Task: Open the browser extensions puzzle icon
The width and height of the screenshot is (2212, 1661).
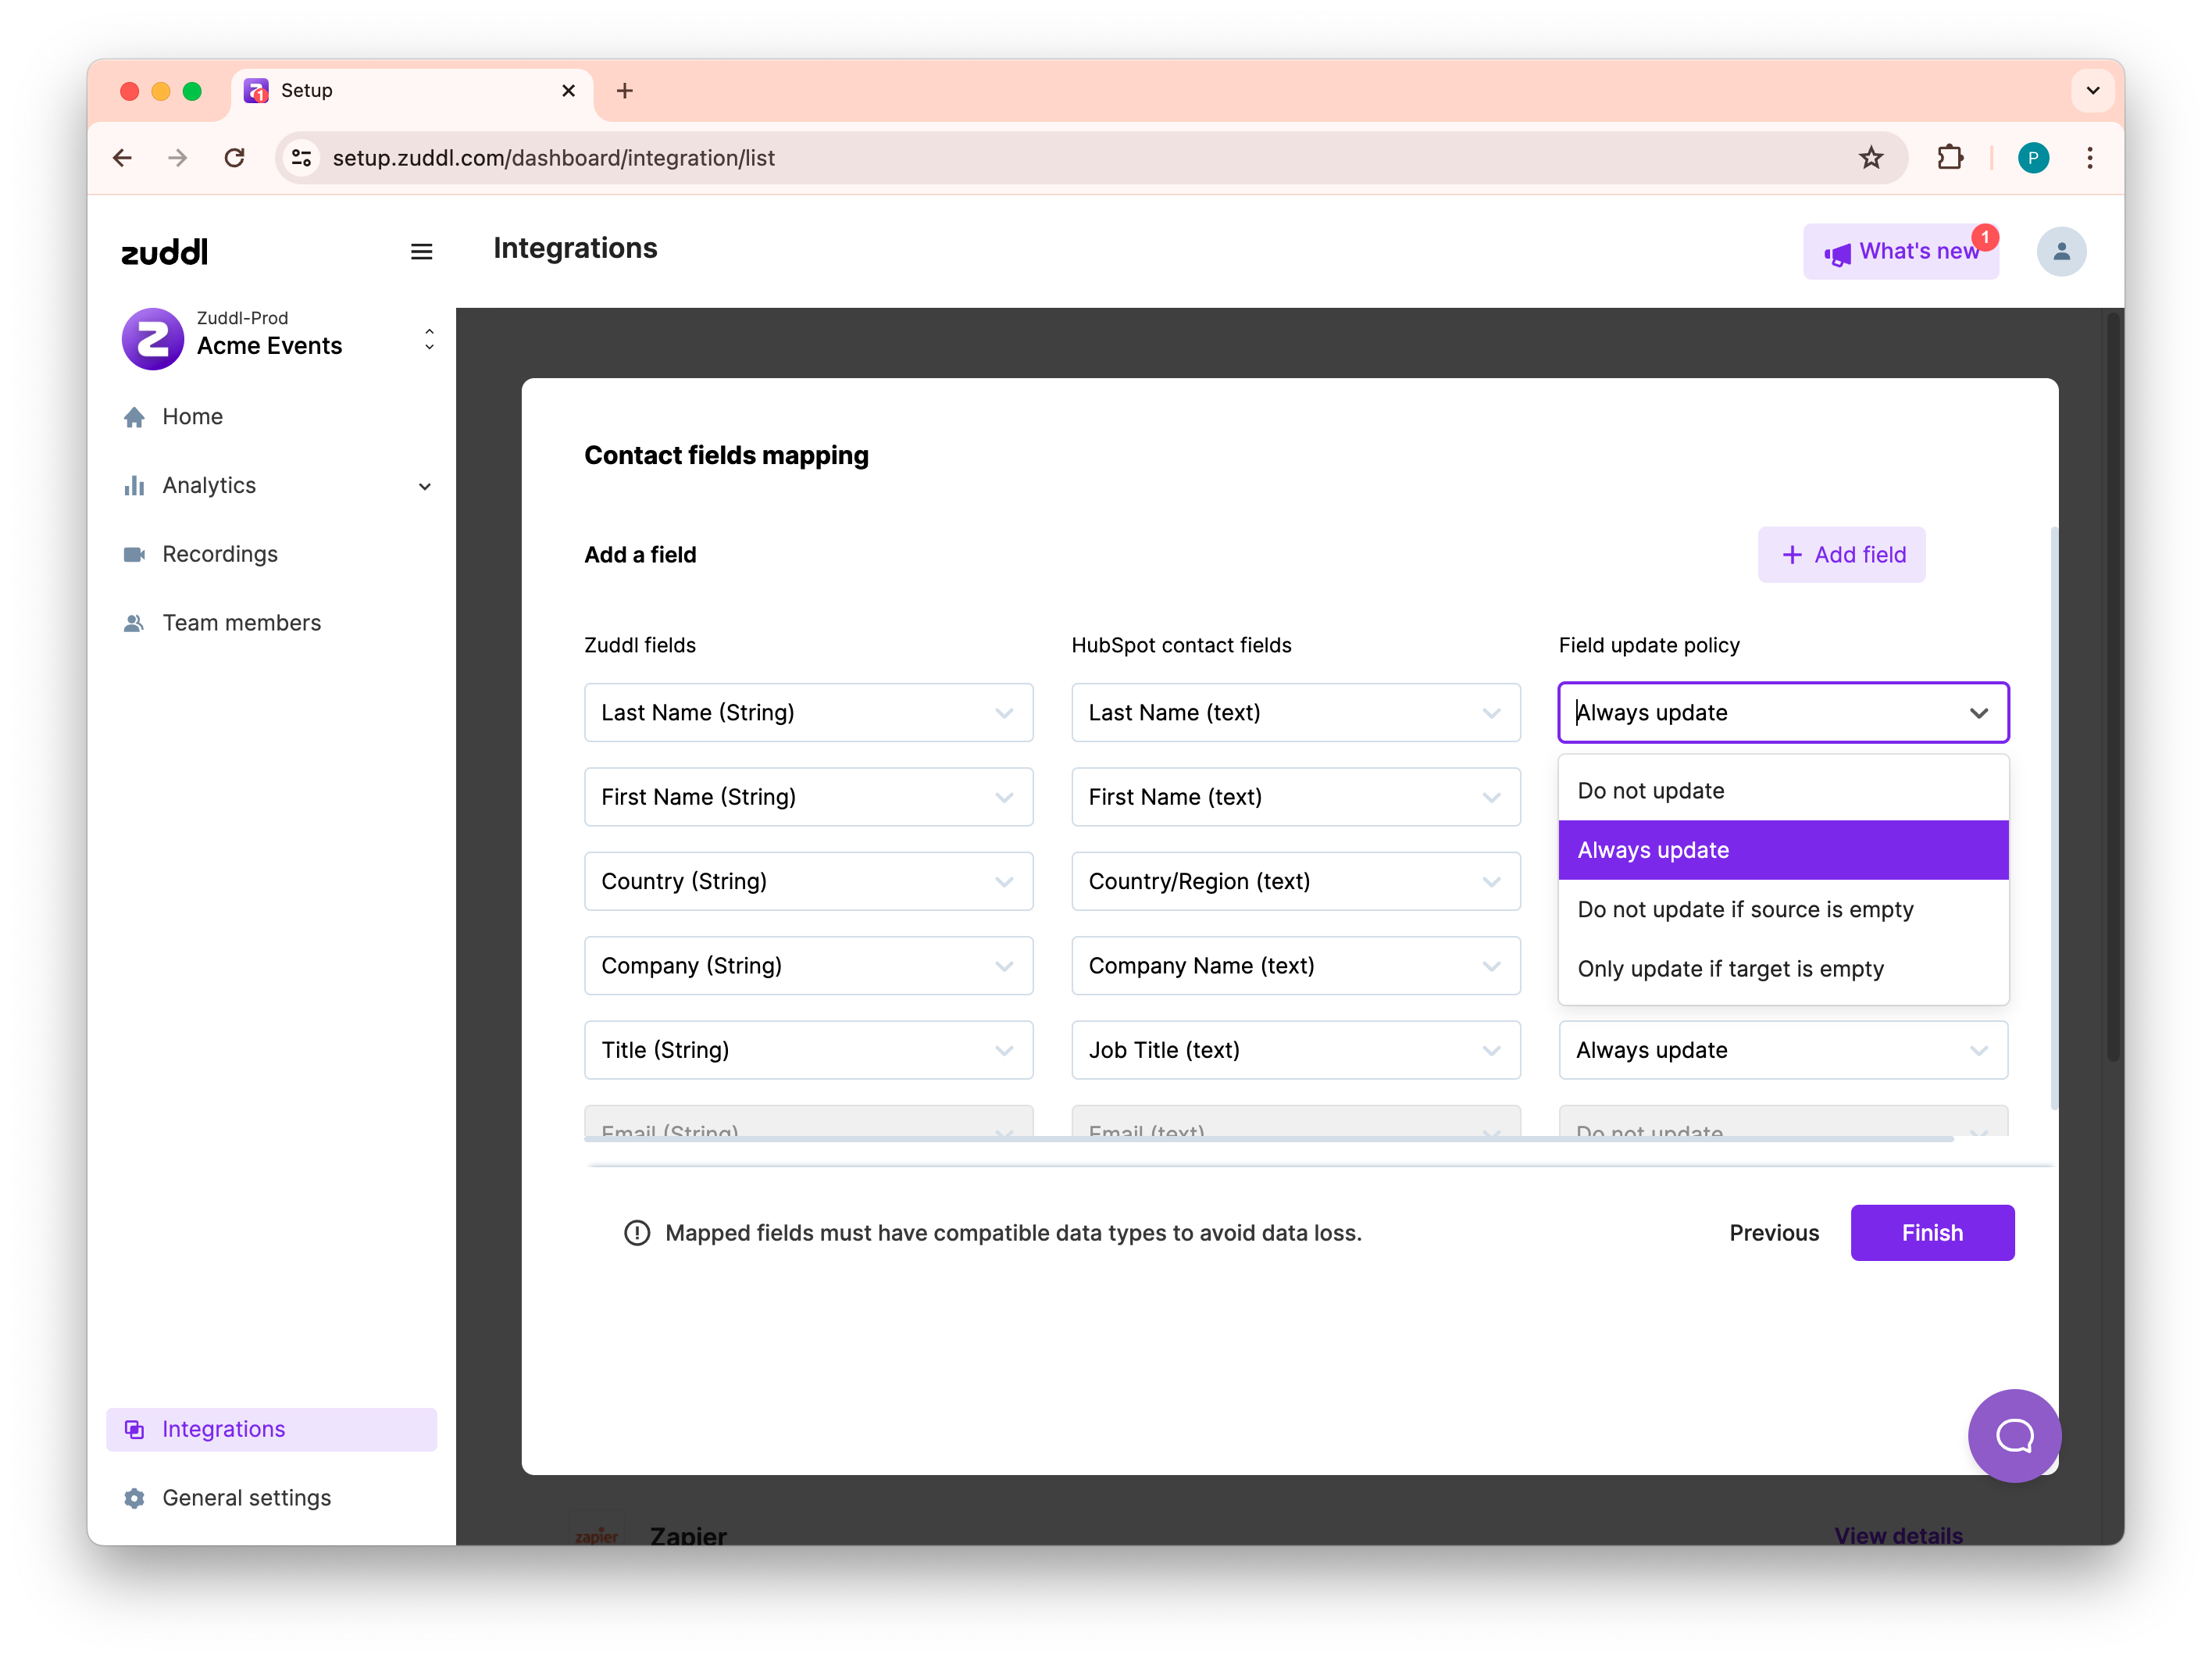Action: point(1949,158)
